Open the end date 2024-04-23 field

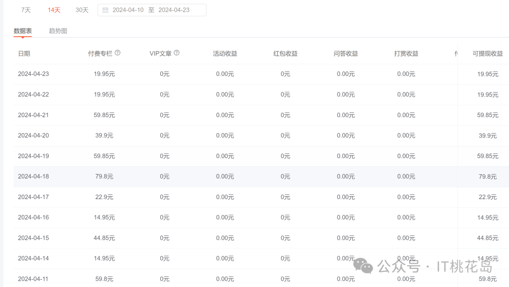pyautogui.click(x=175, y=10)
